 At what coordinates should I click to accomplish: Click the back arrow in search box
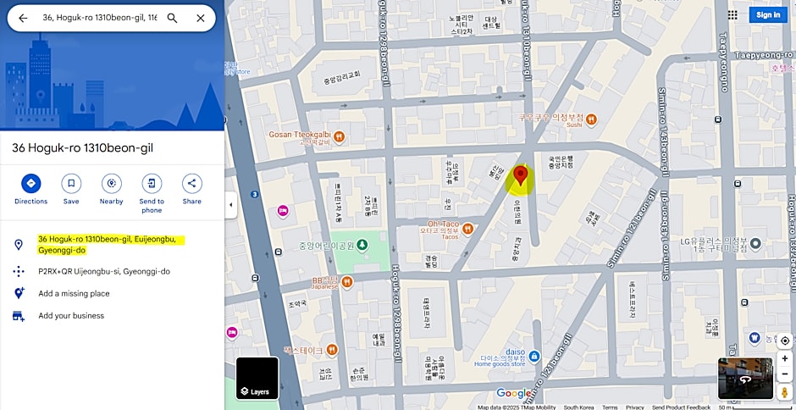tap(23, 19)
